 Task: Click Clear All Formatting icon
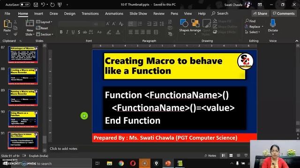121,24
